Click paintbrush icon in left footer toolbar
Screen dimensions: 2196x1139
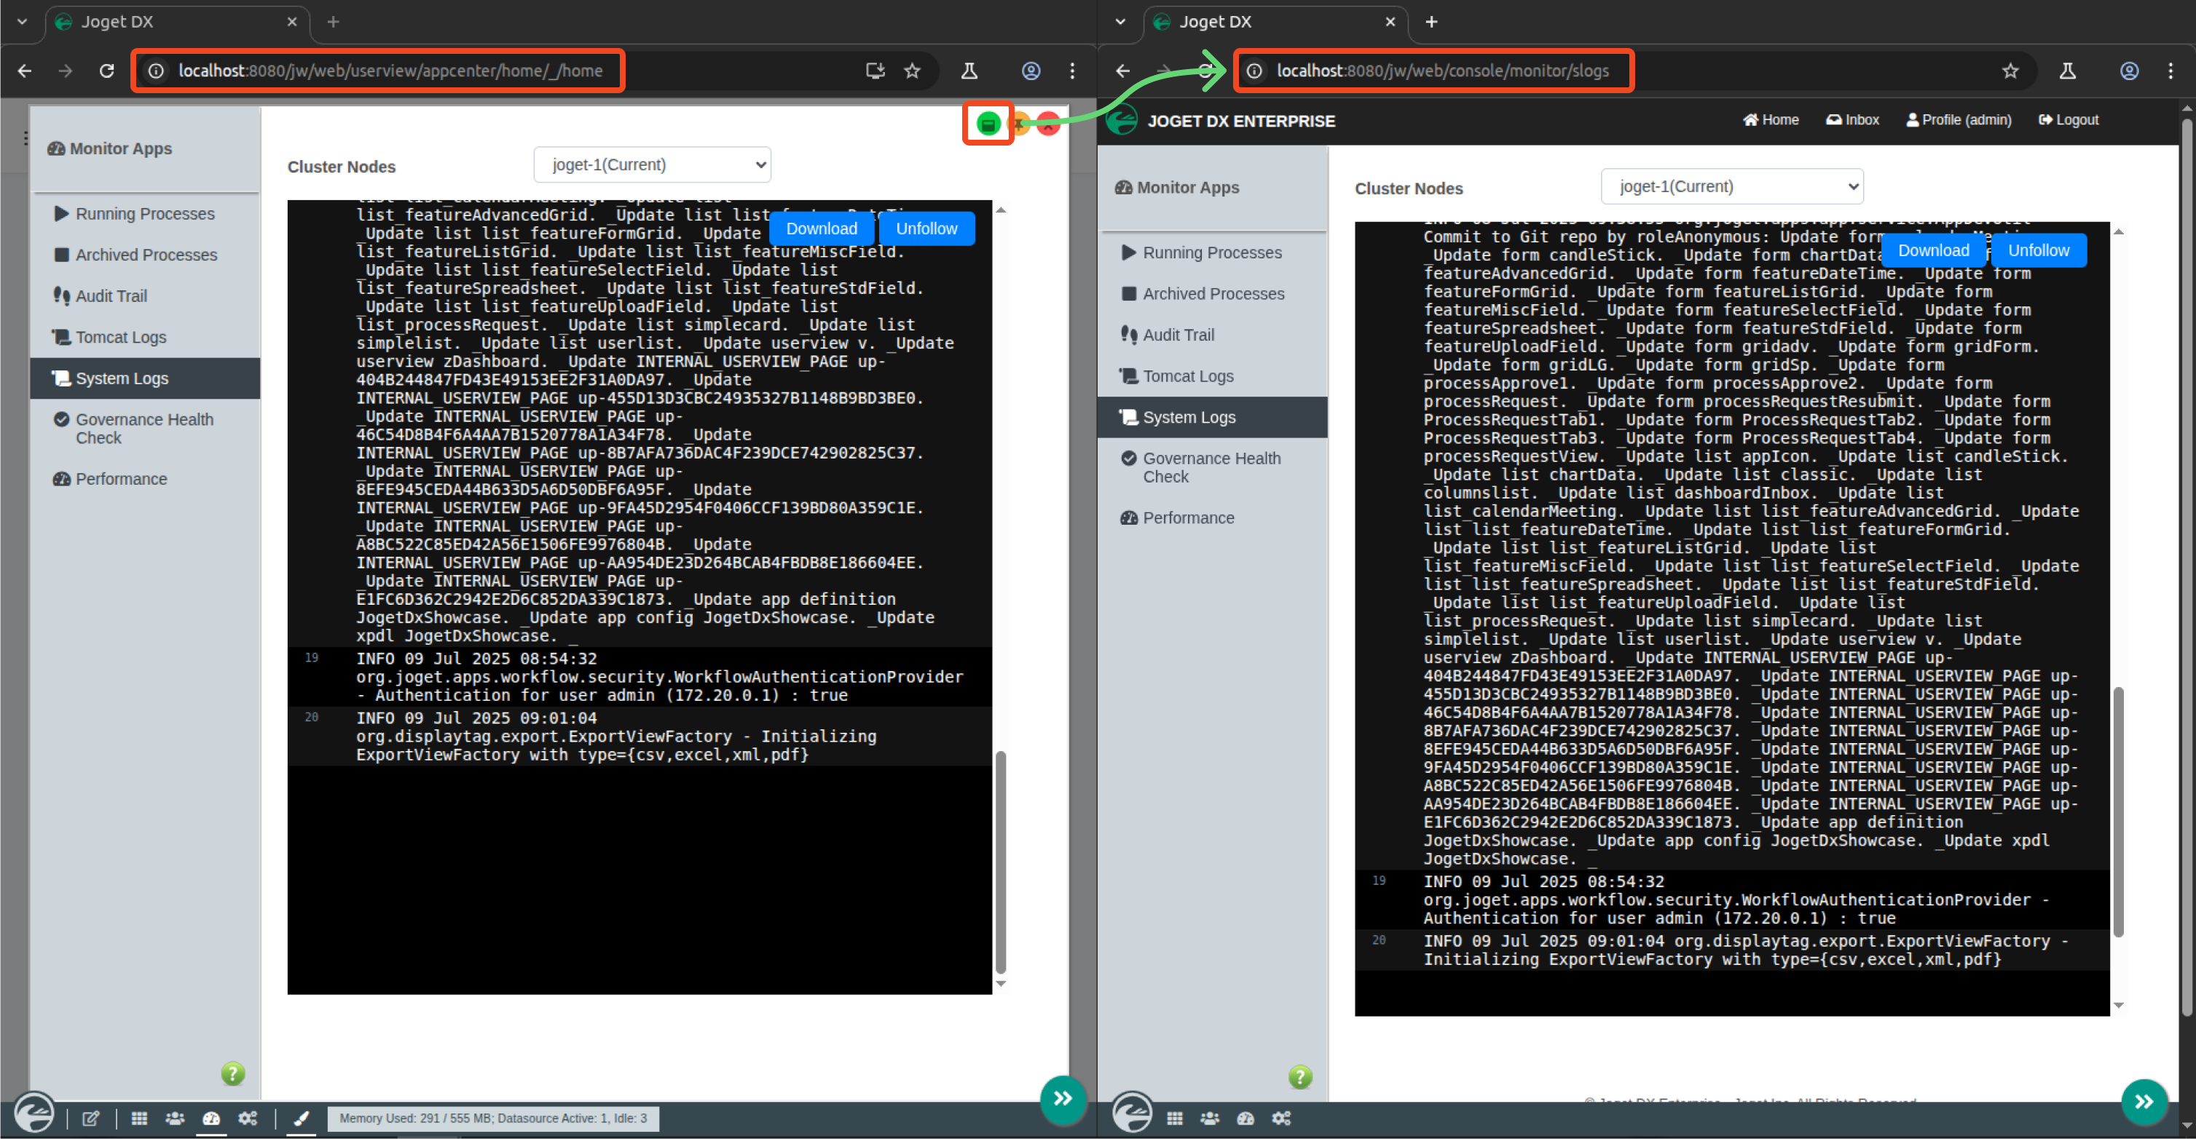coord(301,1119)
